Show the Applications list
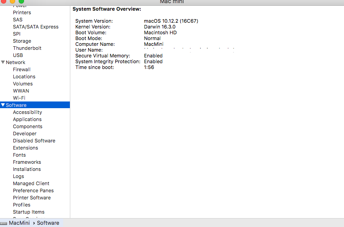This screenshot has height=227, width=344. (x=27, y=119)
